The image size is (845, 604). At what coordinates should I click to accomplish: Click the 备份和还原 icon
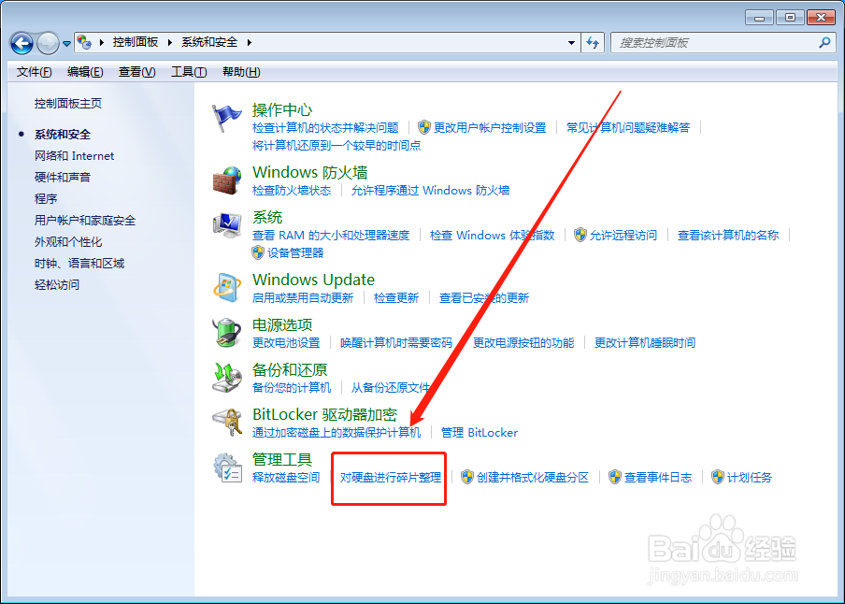[227, 378]
